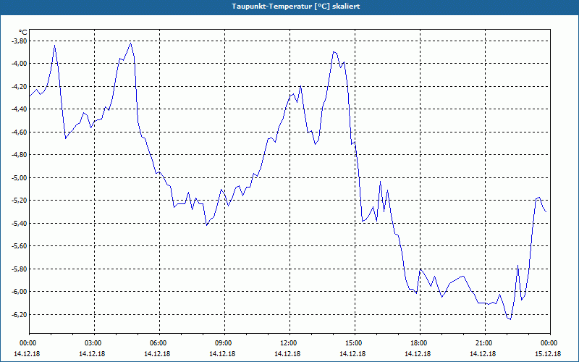Click the °C unit label on the axis
The width and height of the screenshot is (579, 362).
(x=23, y=33)
